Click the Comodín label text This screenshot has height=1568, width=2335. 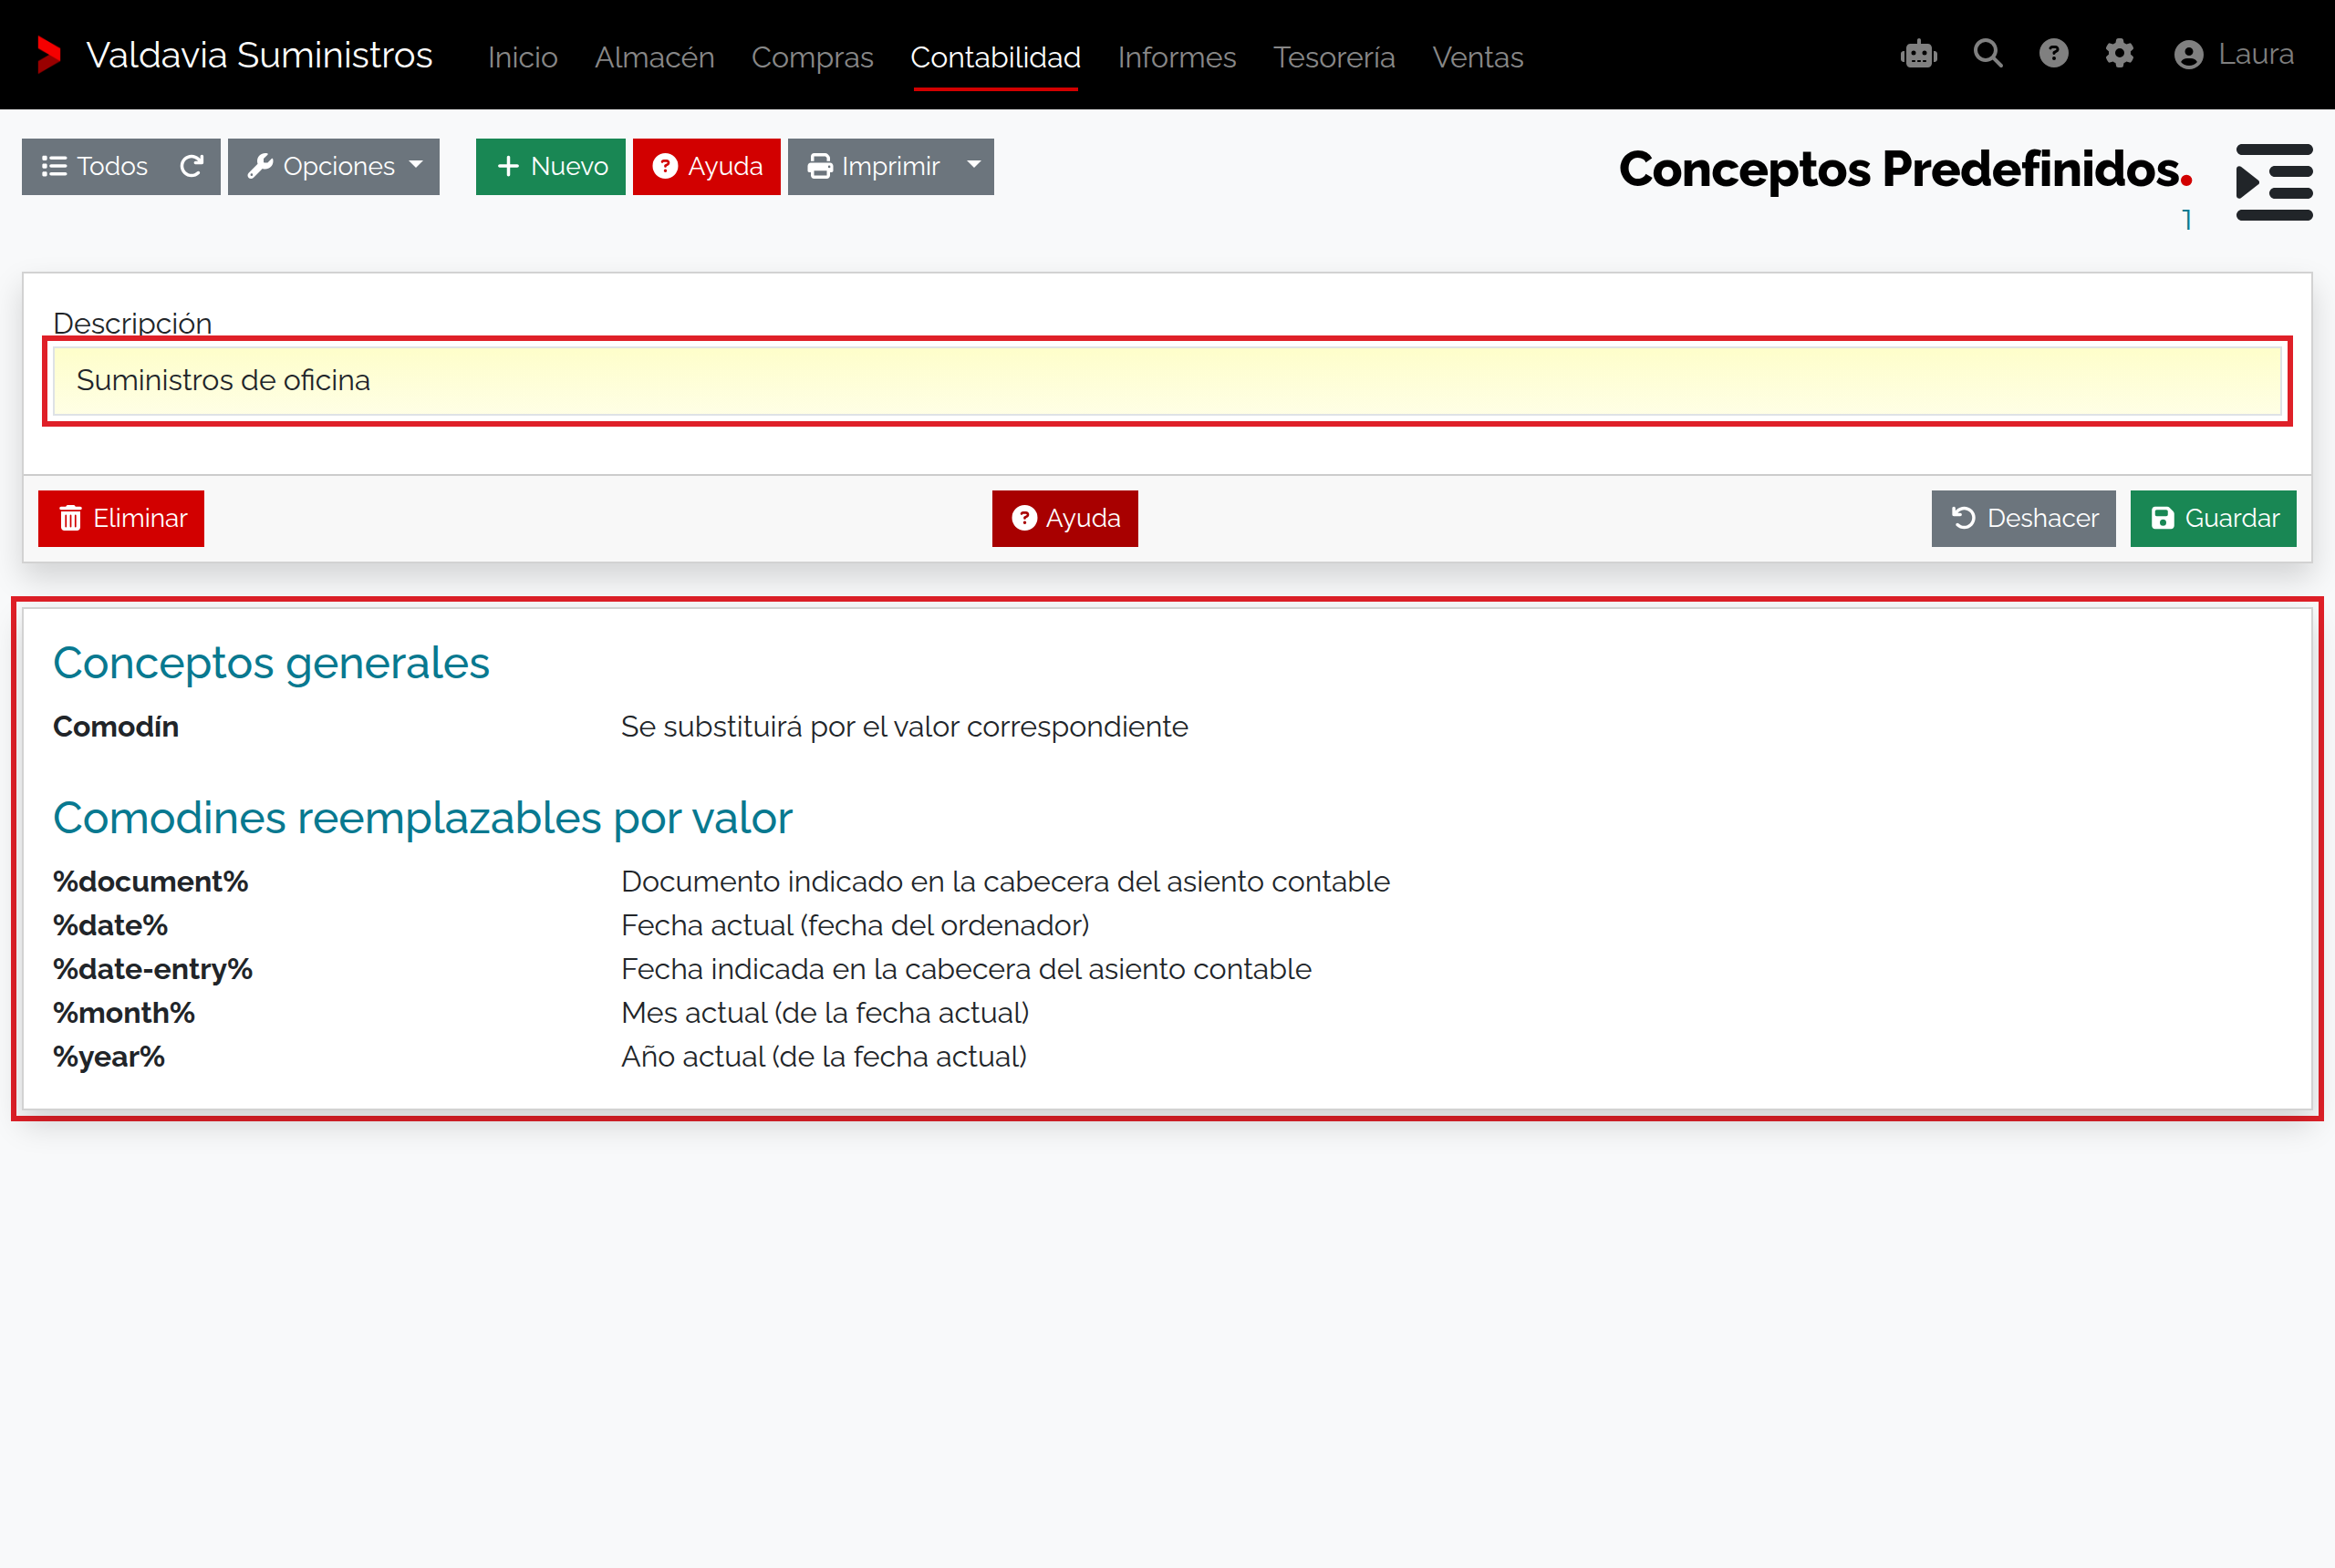[116, 727]
